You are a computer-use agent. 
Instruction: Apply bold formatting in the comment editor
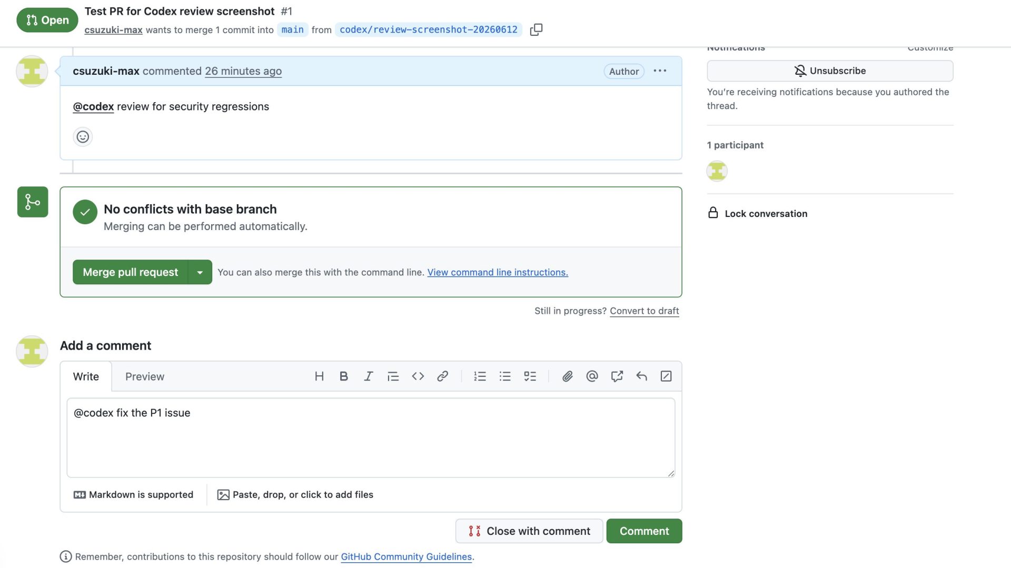344,376
